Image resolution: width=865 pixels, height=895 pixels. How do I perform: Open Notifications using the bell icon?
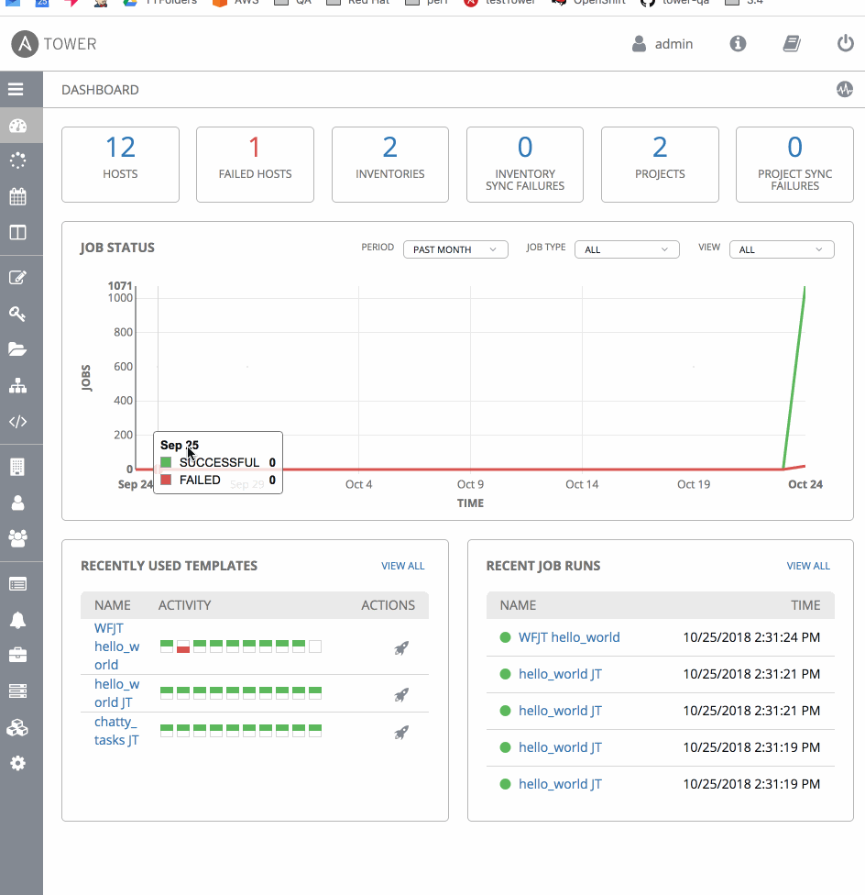[x=21, y=619]
